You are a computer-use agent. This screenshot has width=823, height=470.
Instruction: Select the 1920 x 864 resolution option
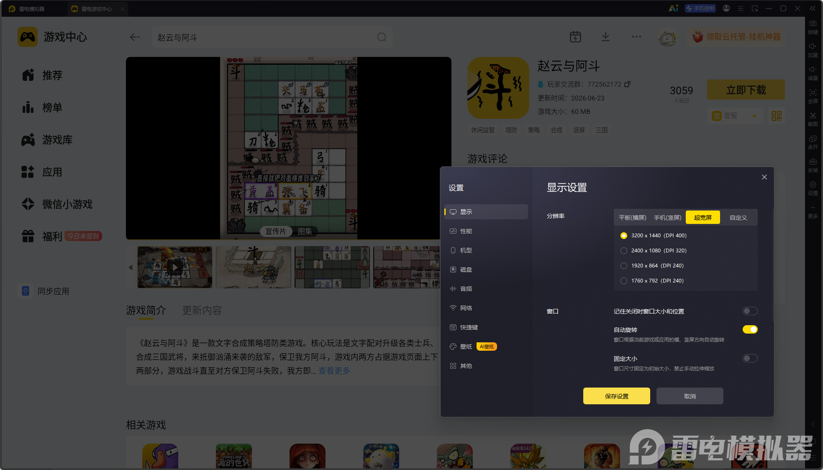[x=652, y=266]
